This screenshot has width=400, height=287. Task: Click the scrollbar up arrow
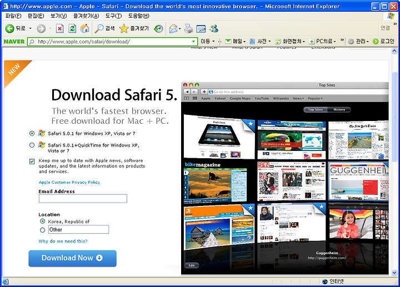coord(394,51)
